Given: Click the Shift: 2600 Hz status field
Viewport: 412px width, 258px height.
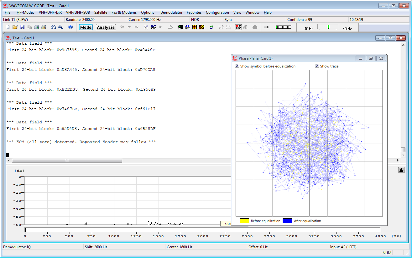Looking at the screenshot, I should pos(124,247).
